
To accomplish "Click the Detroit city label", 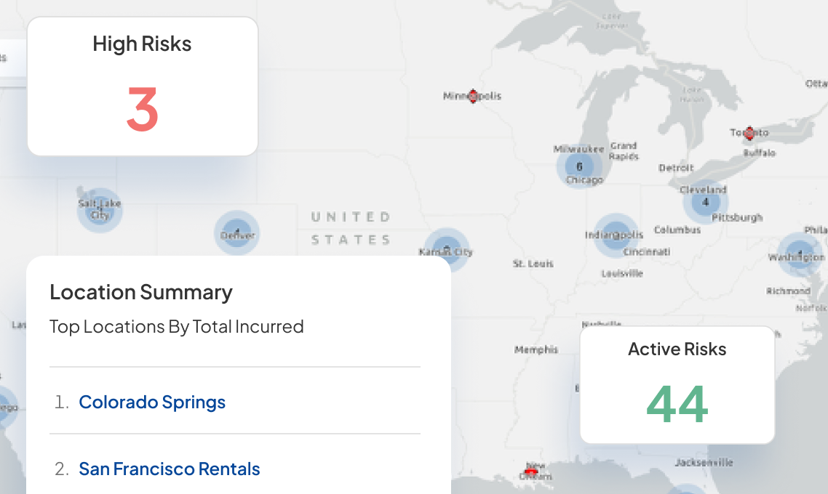I will point(676,168).
